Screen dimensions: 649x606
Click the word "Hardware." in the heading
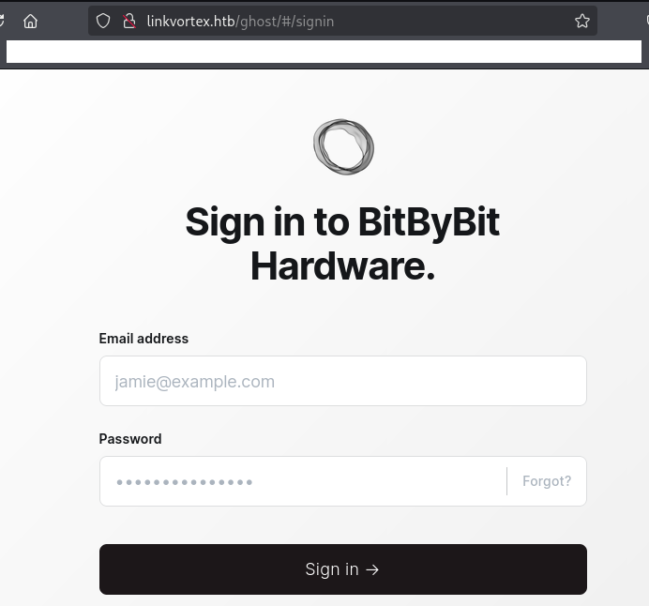click(x=342, y=266)
